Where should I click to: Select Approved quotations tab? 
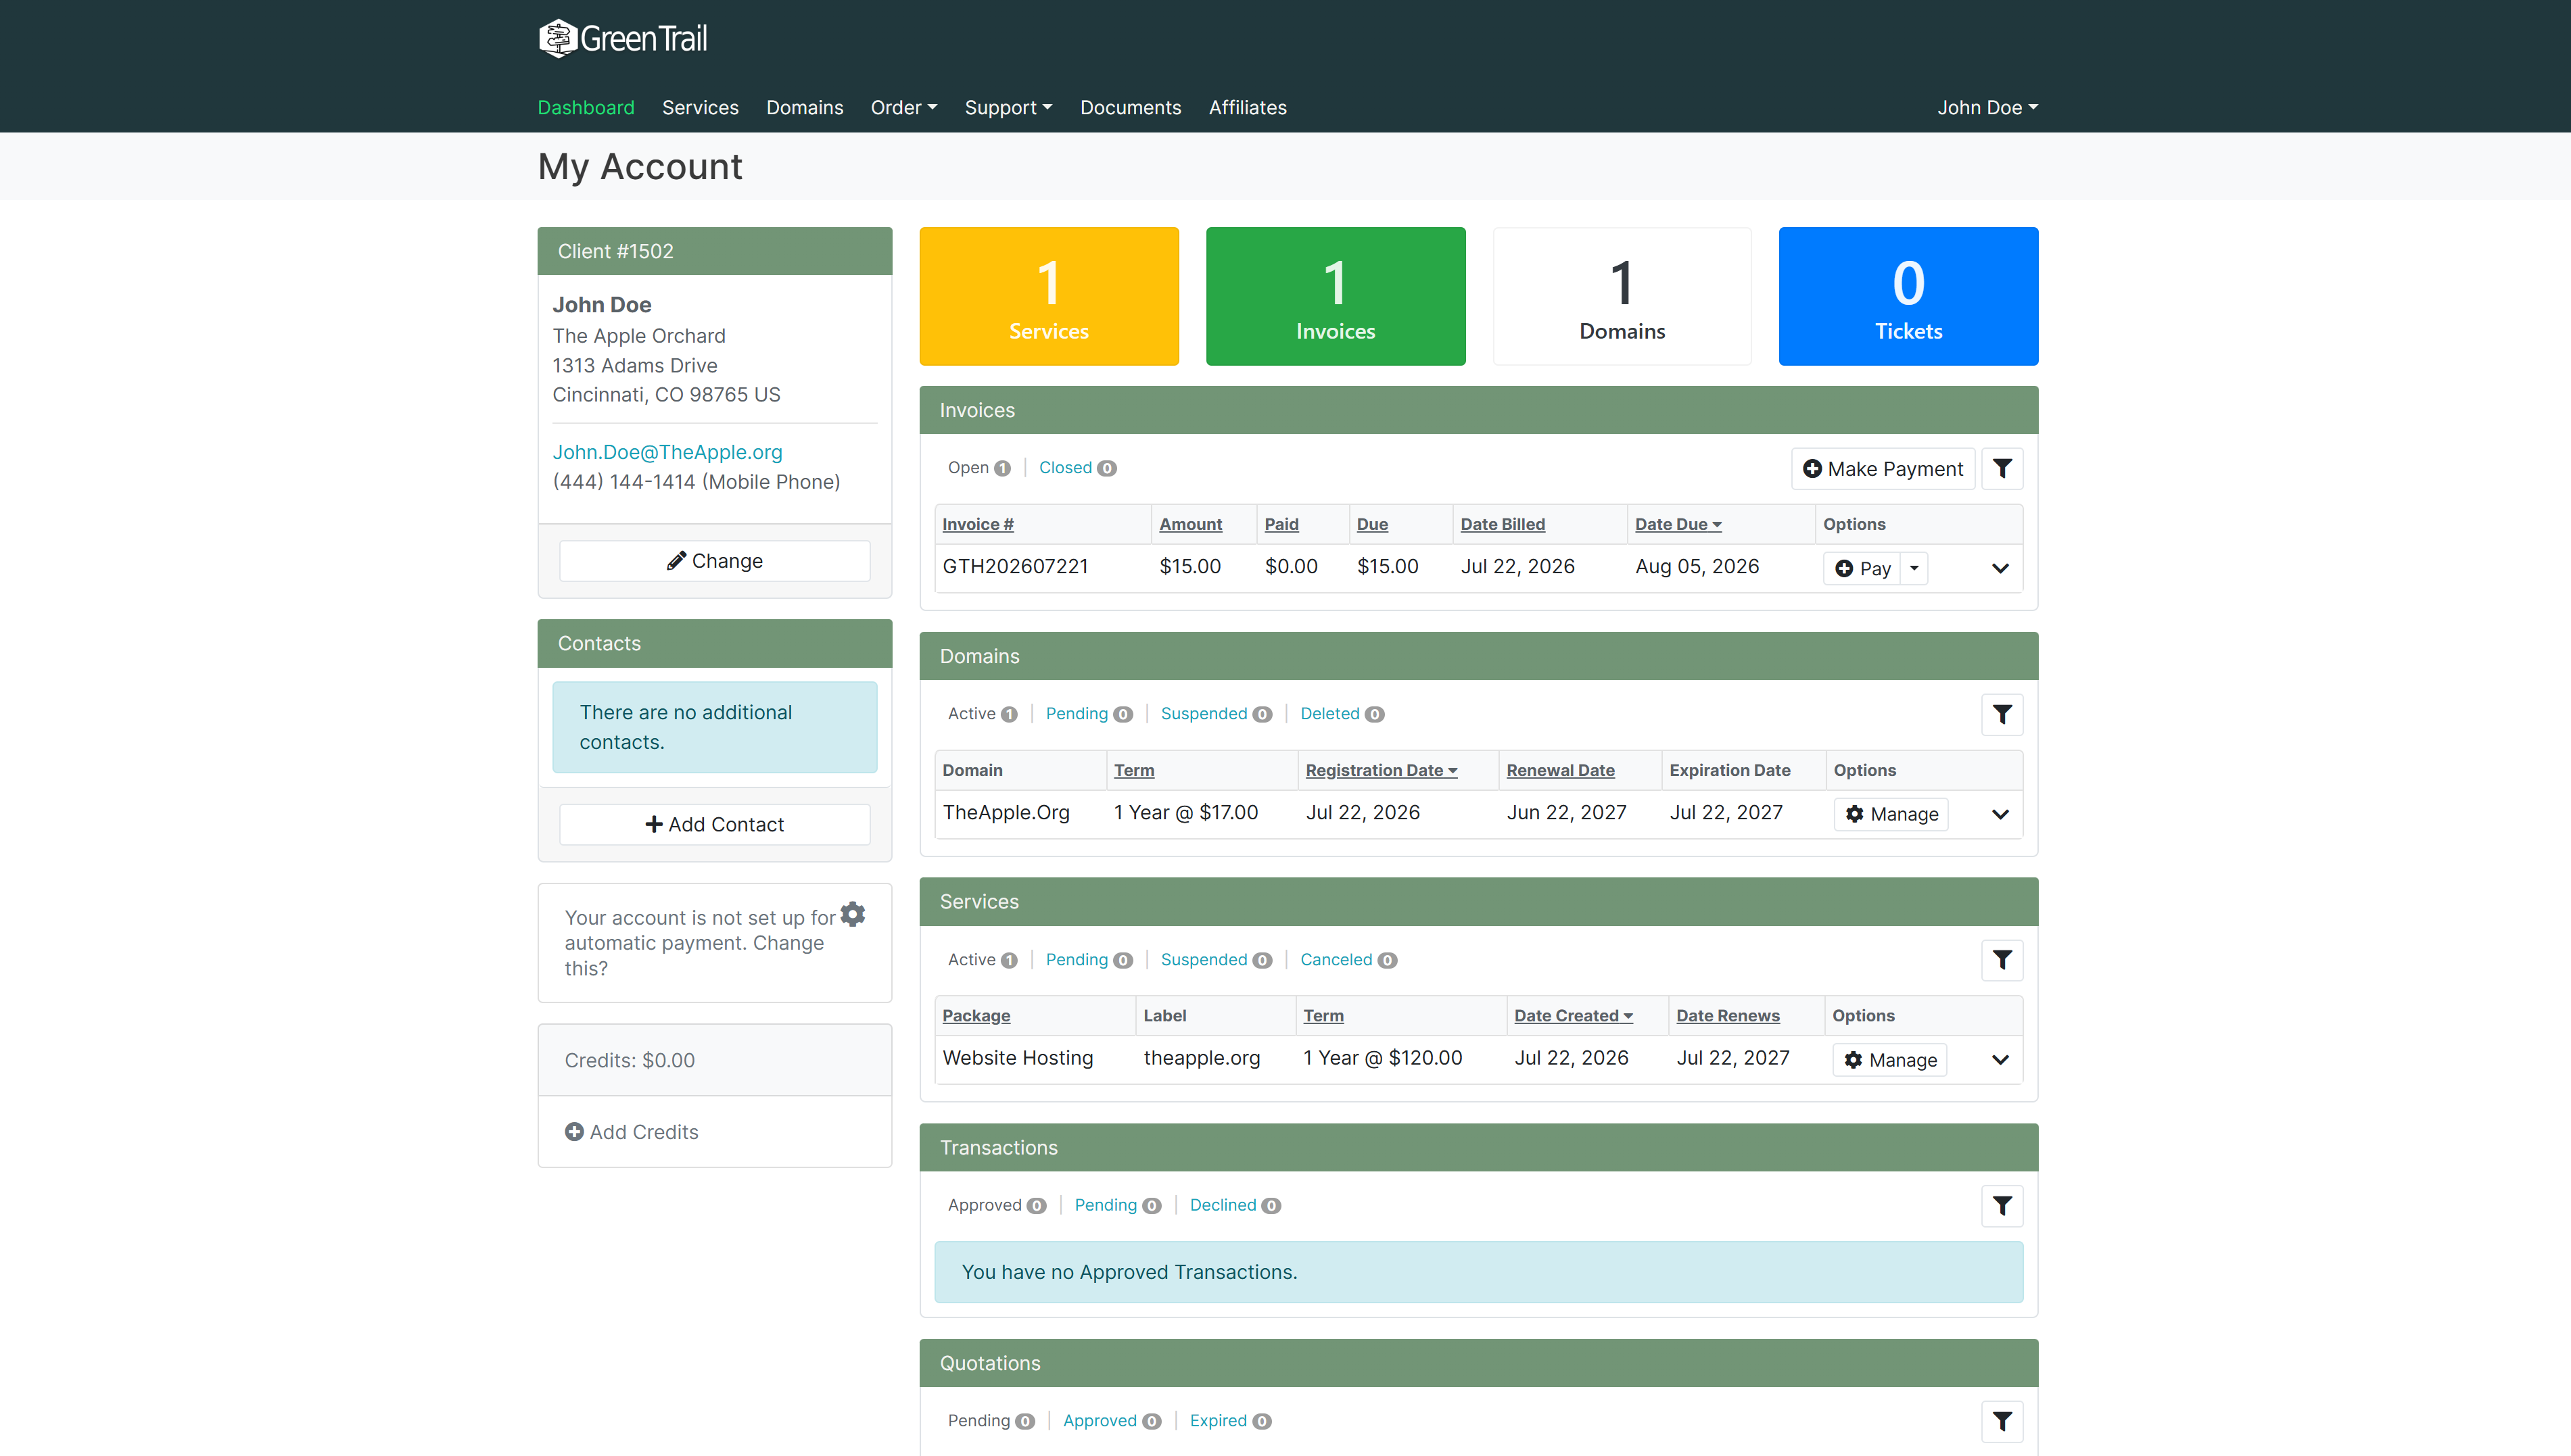coord(1112,1421)
